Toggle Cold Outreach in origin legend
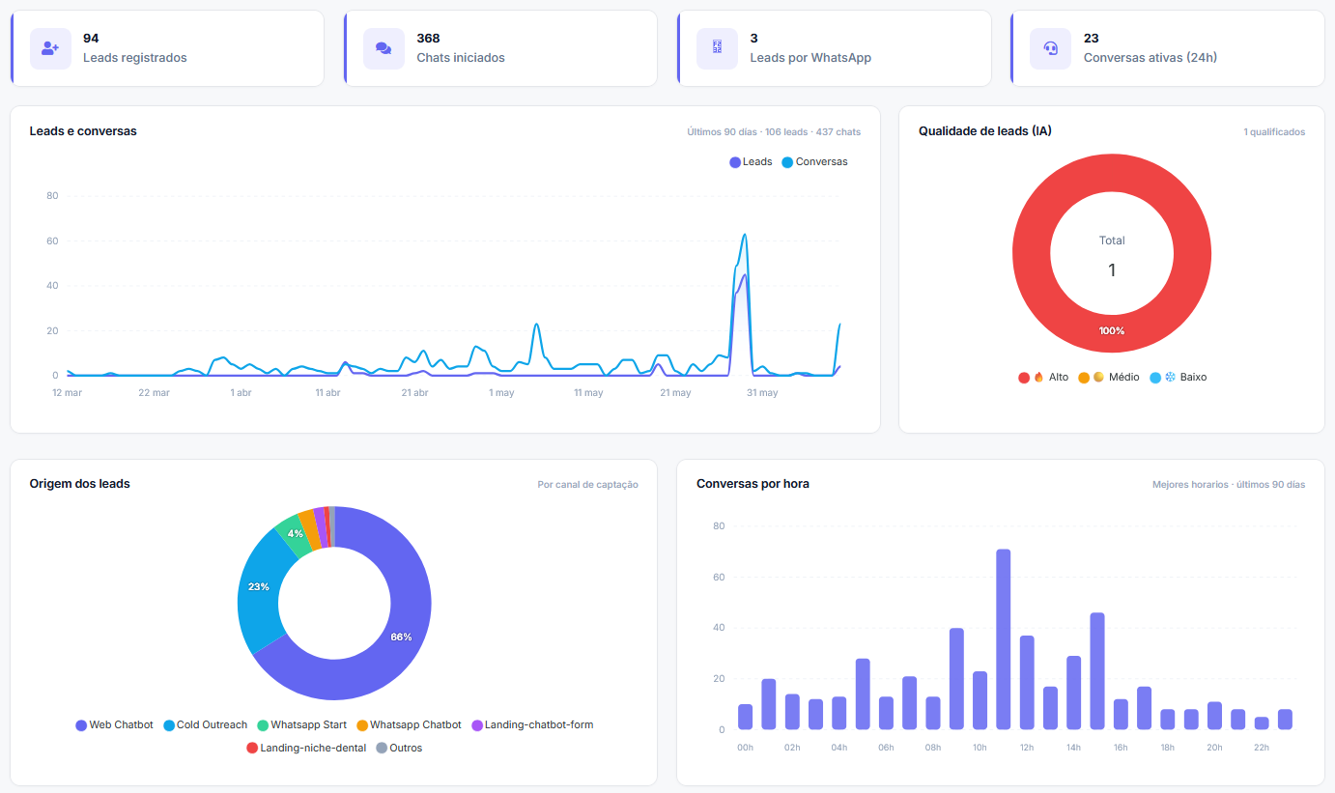The height and width of the screenshot is (793, 1335). (x=205, y=725)
